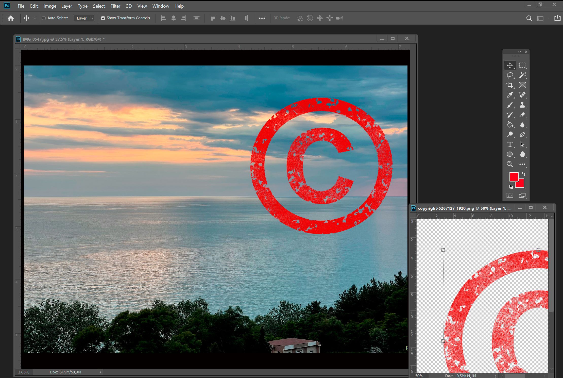Image resolution: width=563 pixels, height=378 pixels.
Task: Distribute vertical centers
Action: [196, 18]
